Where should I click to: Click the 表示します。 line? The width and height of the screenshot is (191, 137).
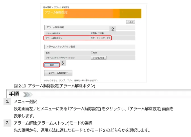coord(24,116)
